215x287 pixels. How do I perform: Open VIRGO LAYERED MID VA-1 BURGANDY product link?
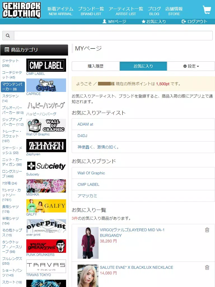pyautogui.click(x=132, y=233)
